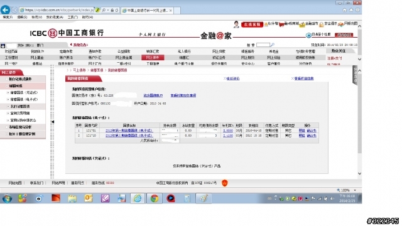Open the address bar search magnifier

click(x=104, y=10)
